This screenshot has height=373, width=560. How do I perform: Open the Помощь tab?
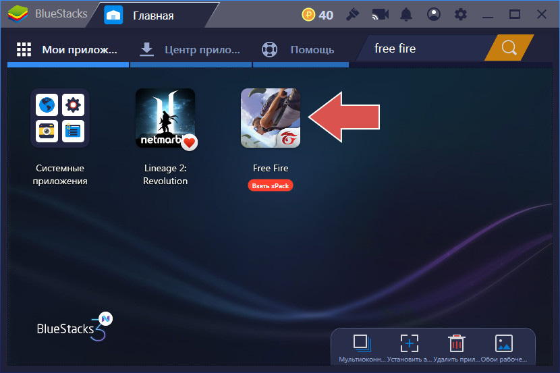pyautogui.click(x=301, y=50)
